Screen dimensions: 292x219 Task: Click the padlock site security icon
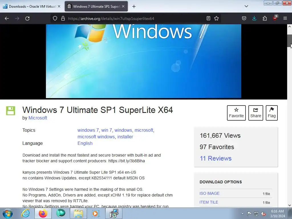[x=63, y=18]
